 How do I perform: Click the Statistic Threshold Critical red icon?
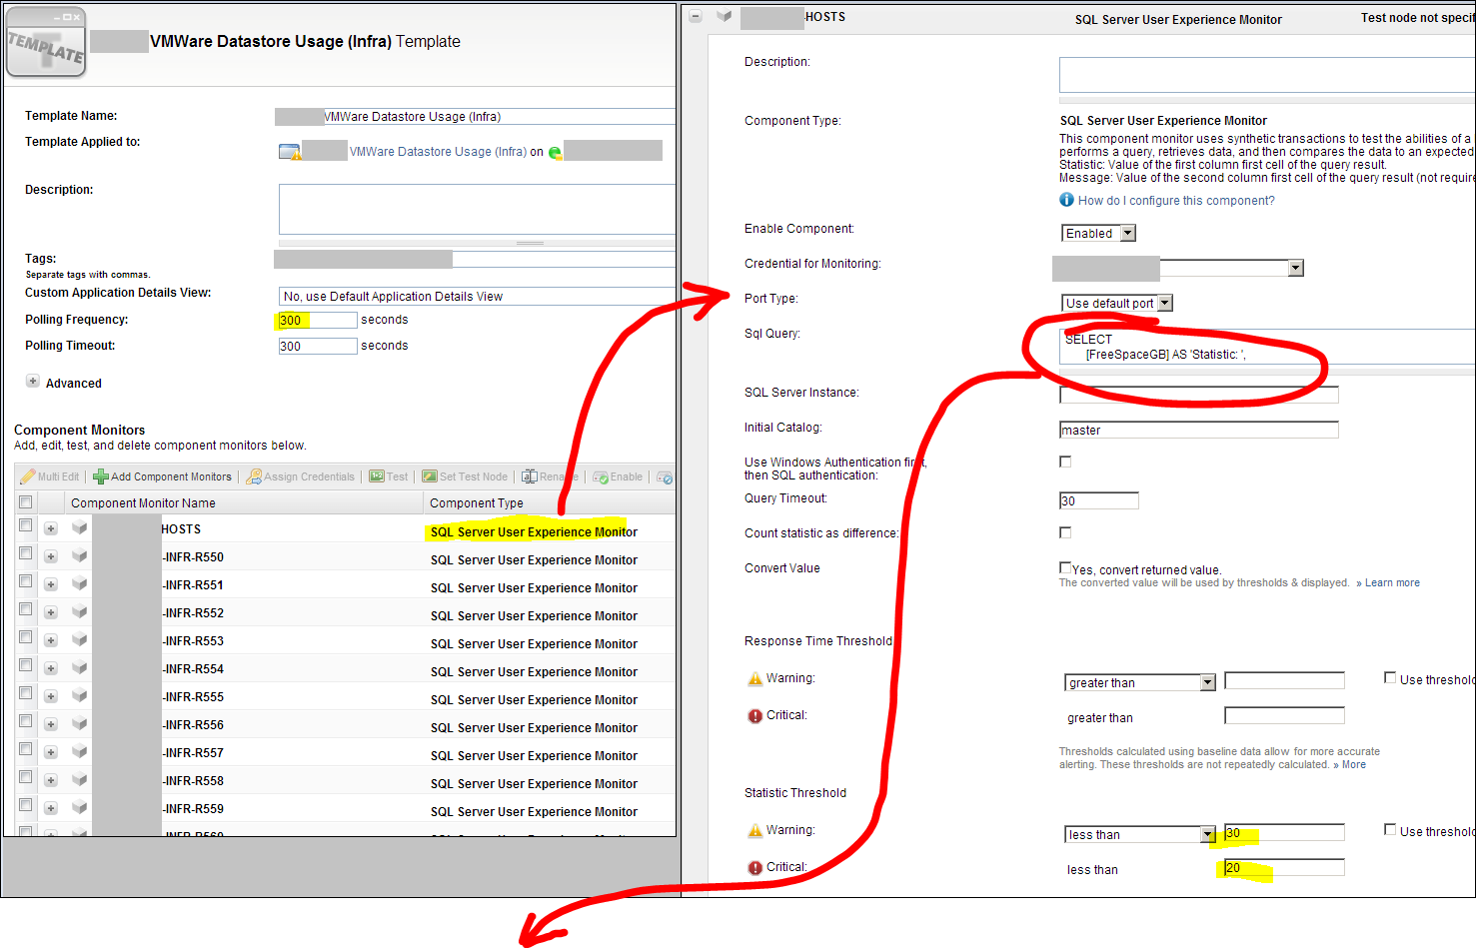[755, 868]
